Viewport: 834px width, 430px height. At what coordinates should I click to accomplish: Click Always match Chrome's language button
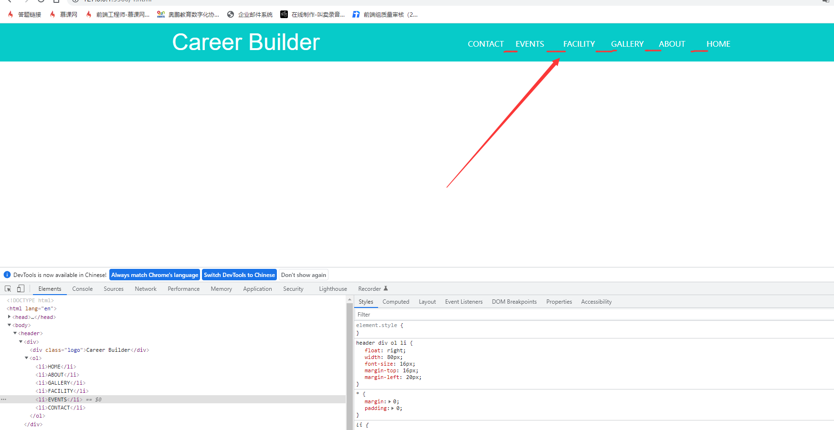[155, 275]
